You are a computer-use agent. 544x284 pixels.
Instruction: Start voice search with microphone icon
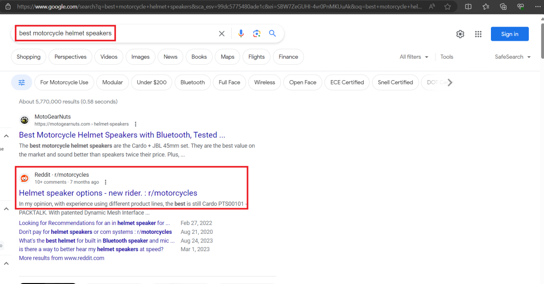tap(241, 34)
